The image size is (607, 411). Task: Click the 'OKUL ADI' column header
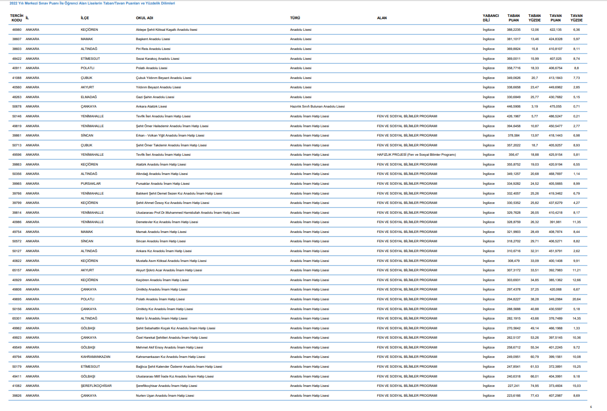pyautogui.click(x=145, y=18)
